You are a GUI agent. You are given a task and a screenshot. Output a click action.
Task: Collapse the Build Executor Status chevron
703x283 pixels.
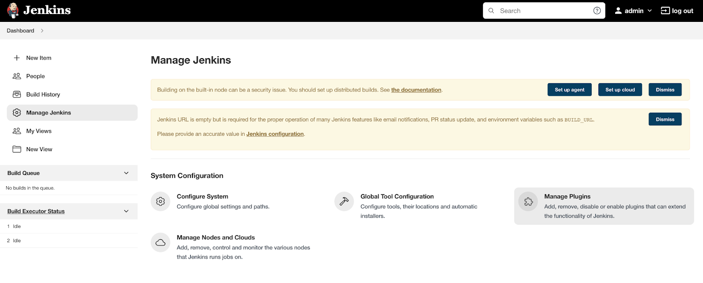pos(126,211)
